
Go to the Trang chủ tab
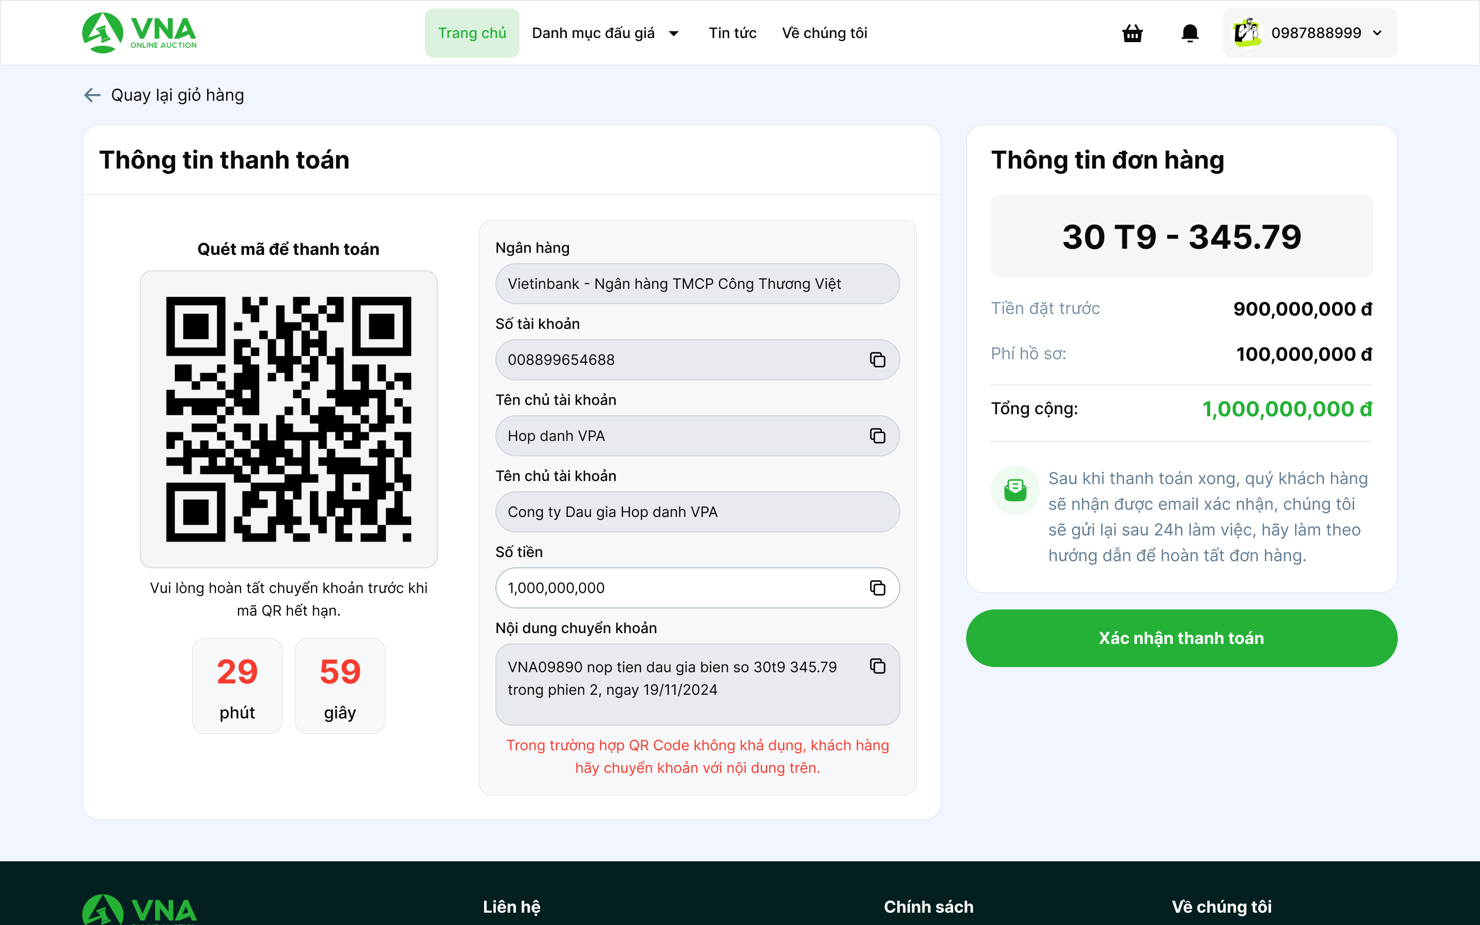point(472,33)
